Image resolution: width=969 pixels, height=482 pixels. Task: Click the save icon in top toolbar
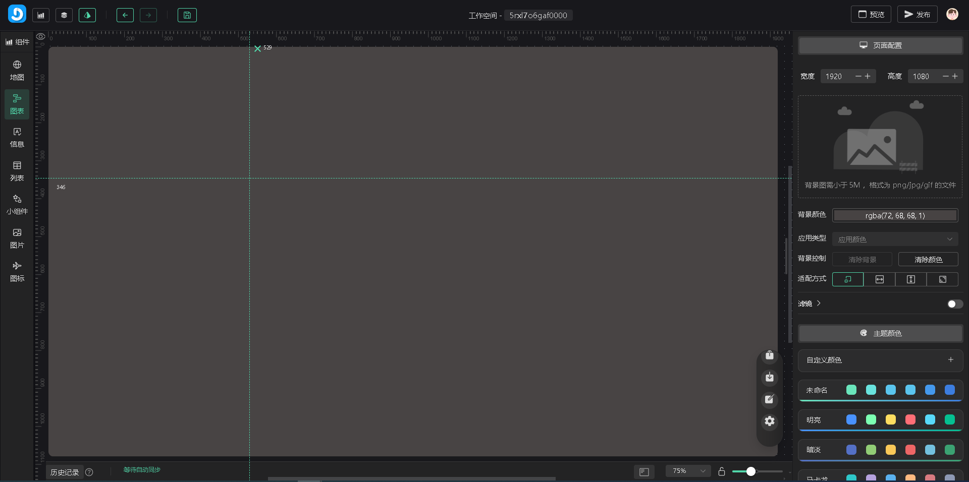(187, 15)
